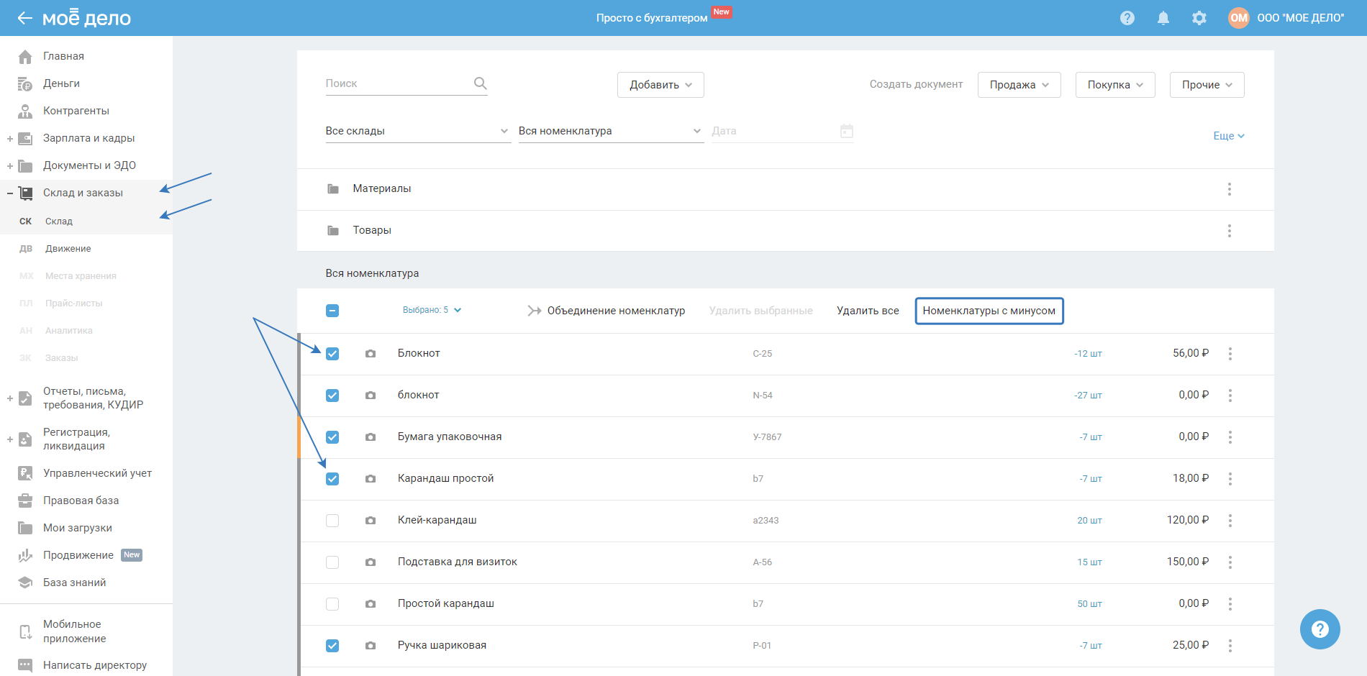Expand the Все склады dropdown
Image resolution: width=1367 pixels, height=676 pixels.
[x=417, y=131]
